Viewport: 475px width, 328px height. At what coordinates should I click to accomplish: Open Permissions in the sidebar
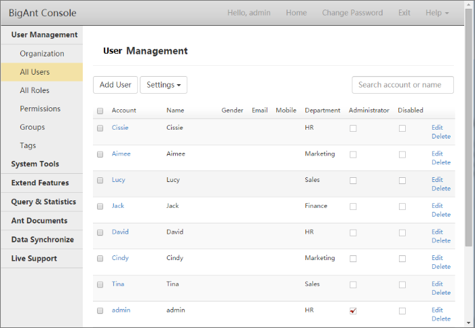(x=40, y=109)
